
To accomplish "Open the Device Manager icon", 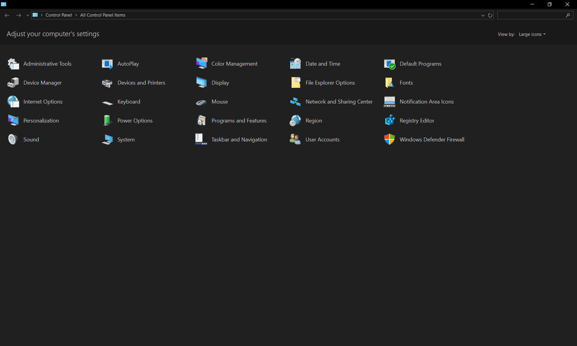I will 14,83.
